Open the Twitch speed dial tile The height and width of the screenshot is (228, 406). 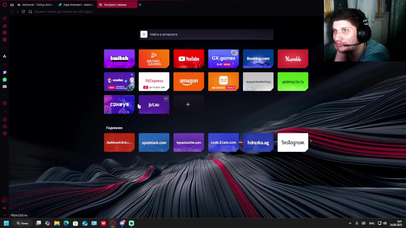click(119, 59)
